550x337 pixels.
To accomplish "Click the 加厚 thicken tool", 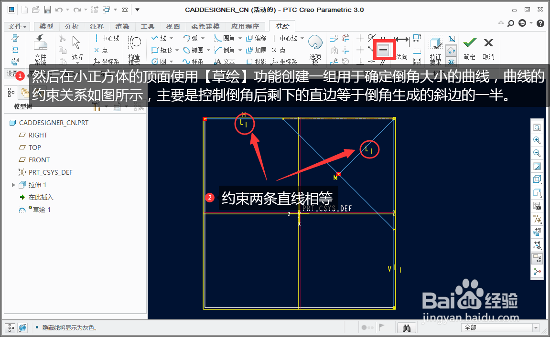I will [x=257, y=50].
